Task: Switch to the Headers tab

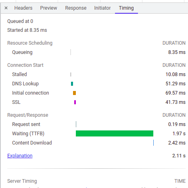Action: (23, 8)
